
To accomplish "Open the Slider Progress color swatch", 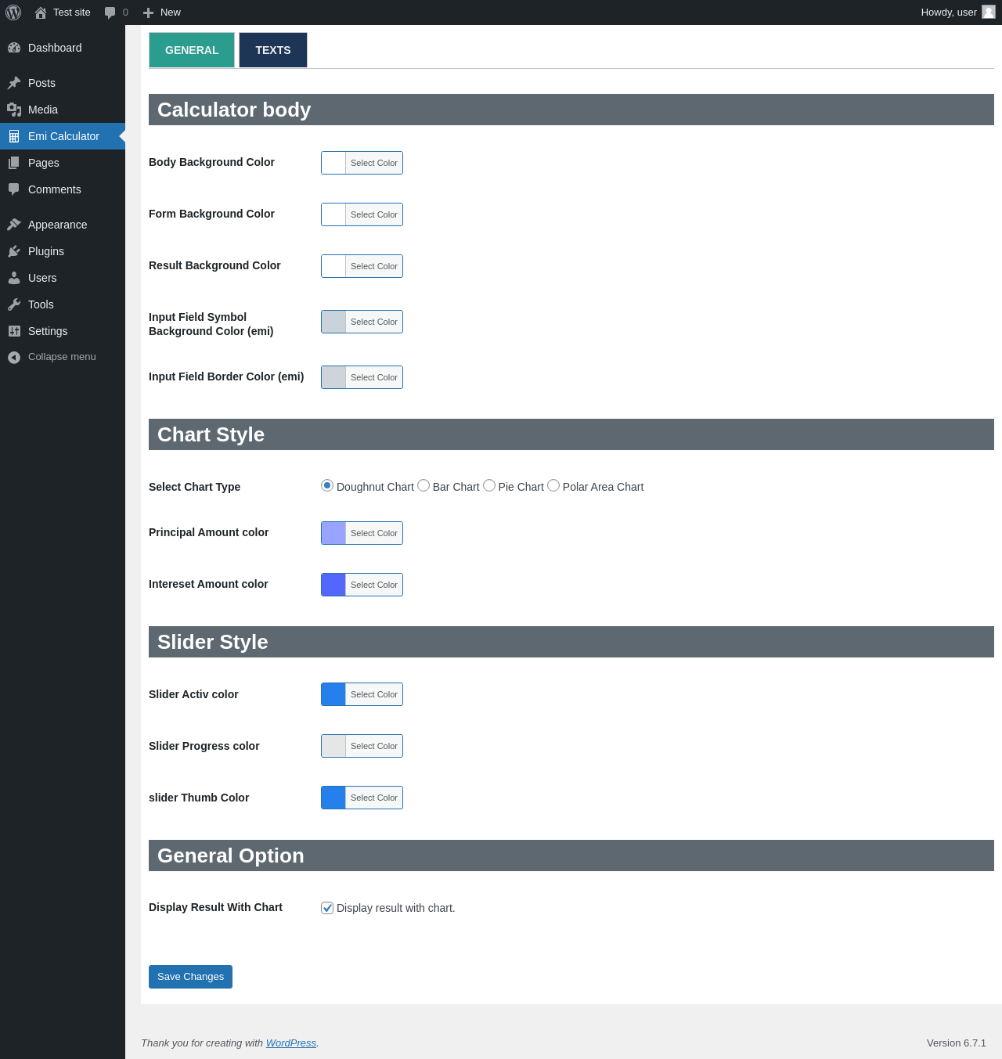I will tap(333, 746).
